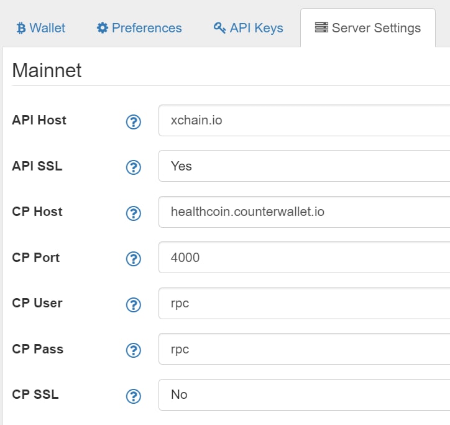Show help for the CP Port field
Viewport: 450px width, 425px height.
point(134,259)
